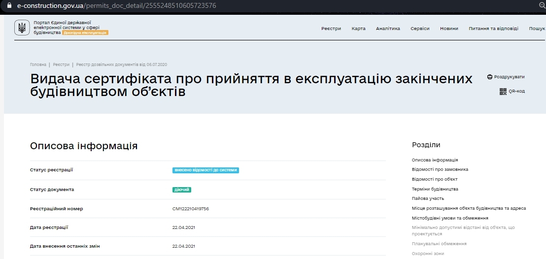Click the Дослідна експлуатація orange badge
The width and height of the screenshot is (546, 259).
coord(85,32)
